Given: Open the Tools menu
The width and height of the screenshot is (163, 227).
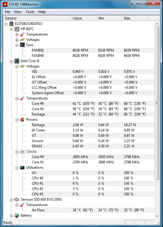Looking at the screenshot, I should click(x=30, y=12).
